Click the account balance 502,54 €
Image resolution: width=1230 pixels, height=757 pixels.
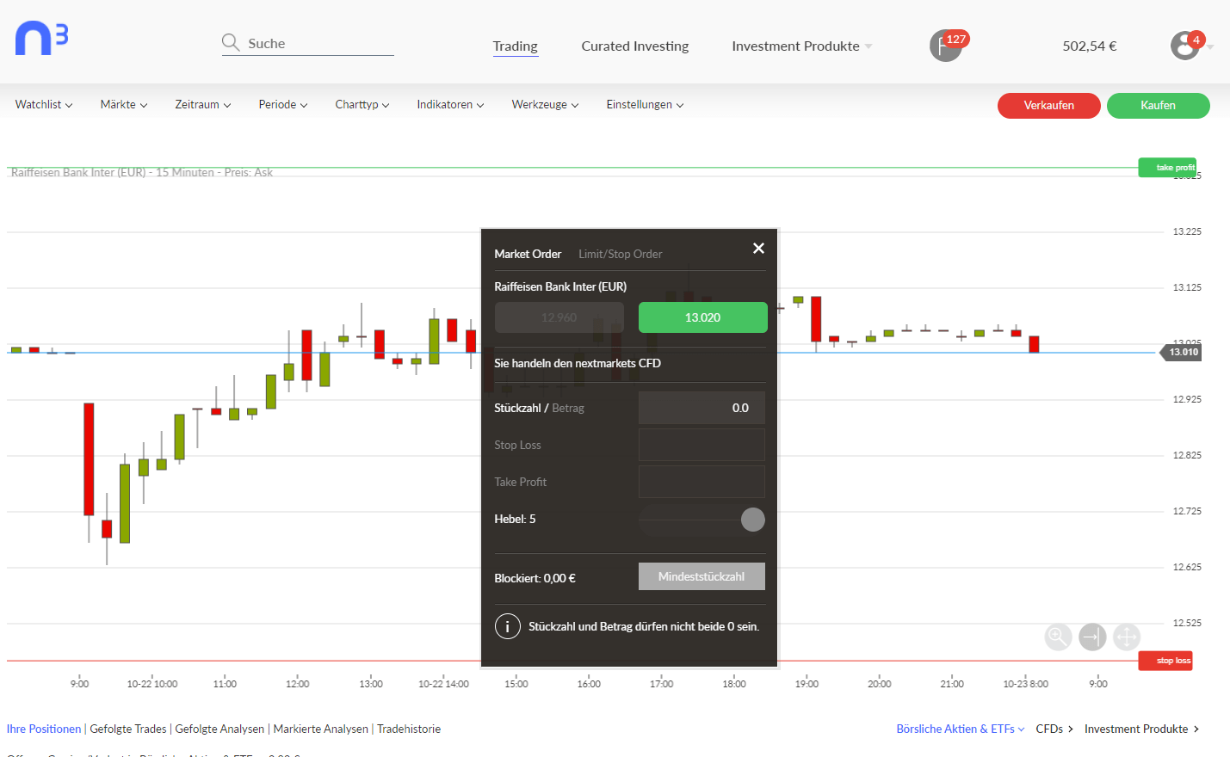1090,46
